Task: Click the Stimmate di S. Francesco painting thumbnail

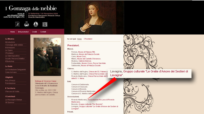Action: coord(47,57)
